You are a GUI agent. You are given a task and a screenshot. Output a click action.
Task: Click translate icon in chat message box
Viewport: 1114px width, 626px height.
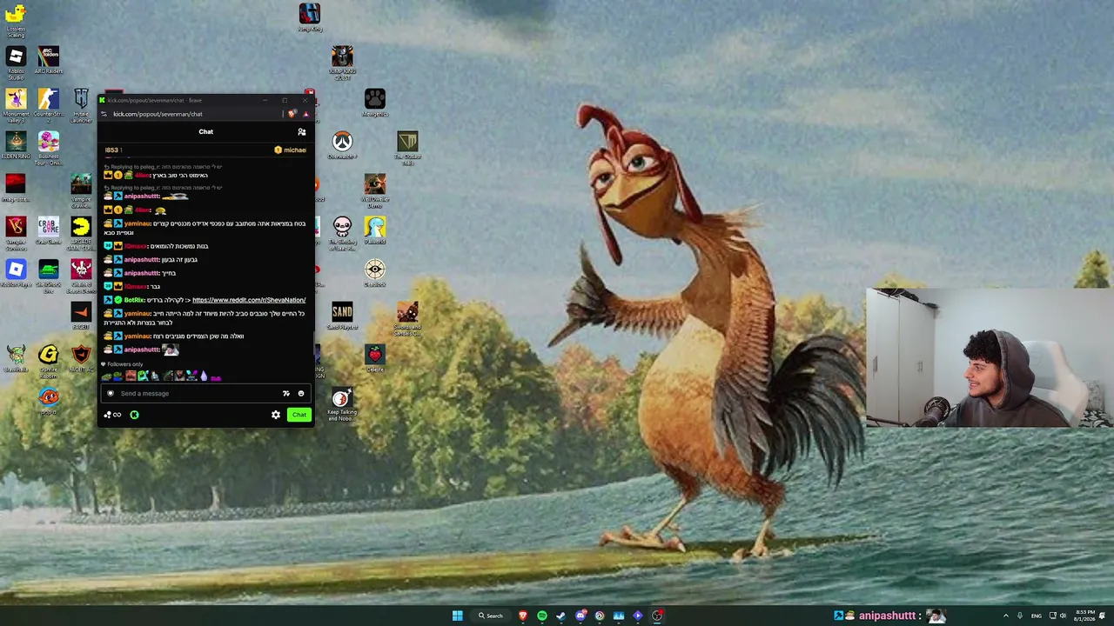tap(285, 394)
